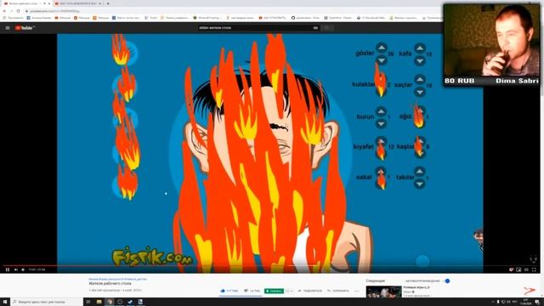This screenshot has width=544, height=306.
Task: Open the miniplayer from player controls
Action: click(518, 269)
